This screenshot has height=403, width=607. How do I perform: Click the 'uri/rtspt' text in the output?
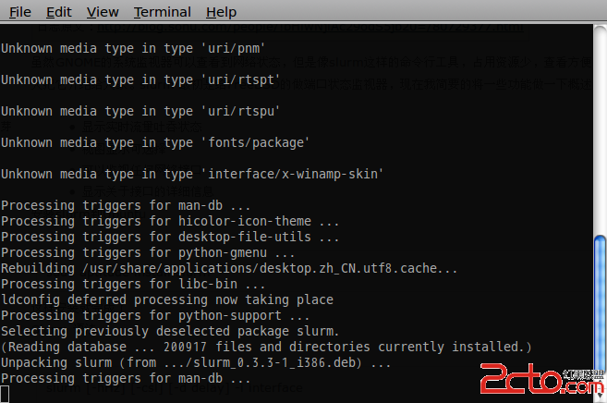pos(239,79)
